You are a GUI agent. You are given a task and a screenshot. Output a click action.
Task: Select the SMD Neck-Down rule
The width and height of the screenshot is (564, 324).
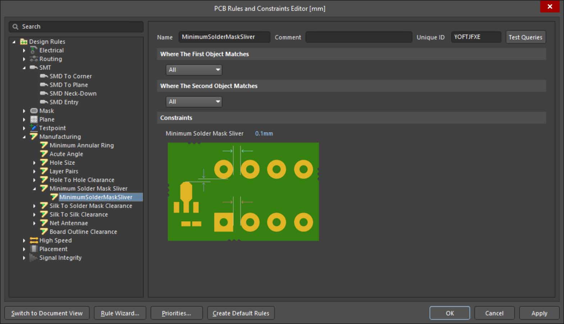click(73, 94)
